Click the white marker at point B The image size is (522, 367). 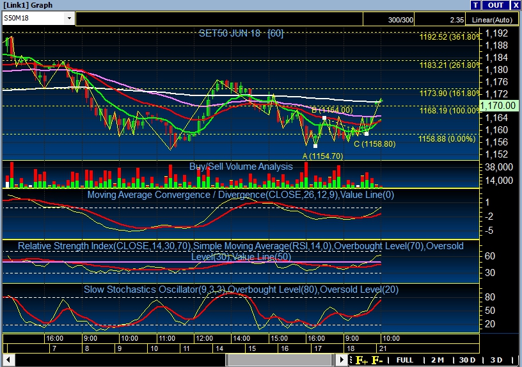point(324,118)
